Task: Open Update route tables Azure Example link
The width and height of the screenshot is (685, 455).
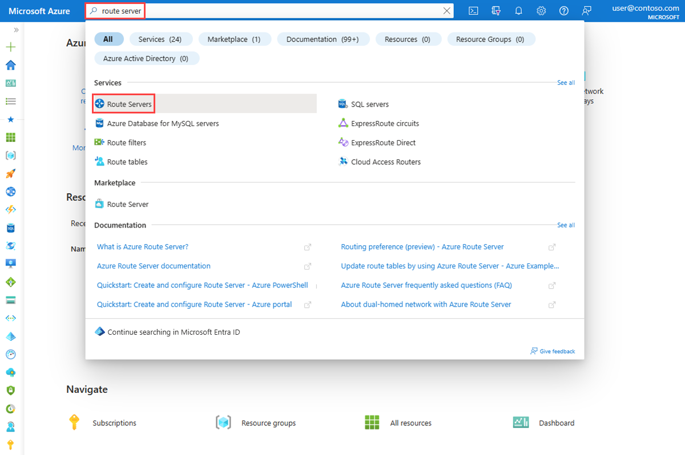Action: point(450,266)
